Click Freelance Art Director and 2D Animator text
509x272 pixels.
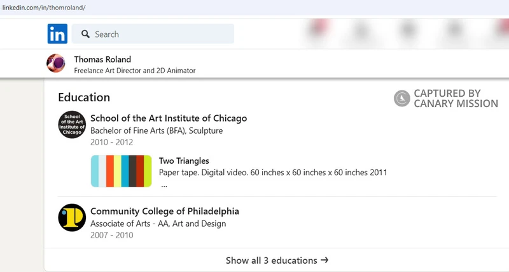pyautogui.click(x=135, y=71)
